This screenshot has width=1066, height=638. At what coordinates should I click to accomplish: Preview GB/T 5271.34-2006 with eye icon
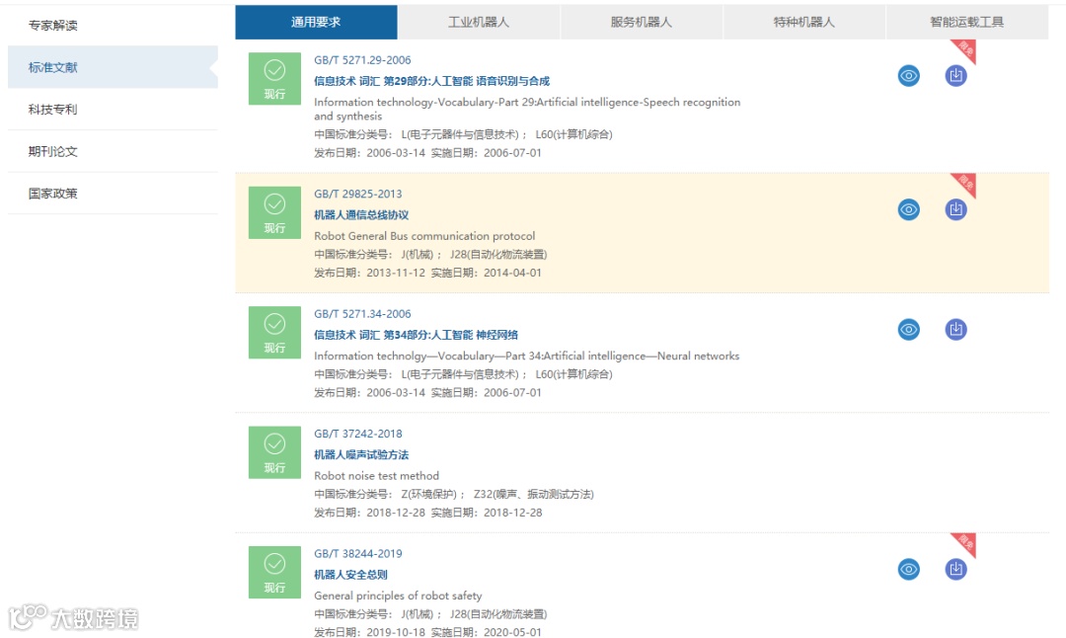(908, 329)
